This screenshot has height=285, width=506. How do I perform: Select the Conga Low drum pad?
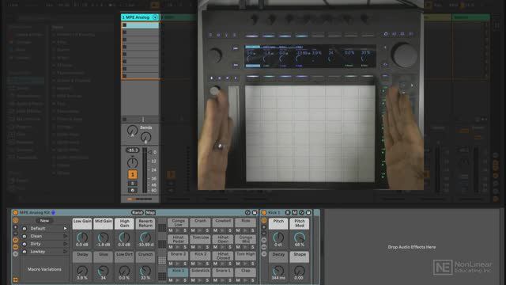pyautogui.click(x=178, y=222)
